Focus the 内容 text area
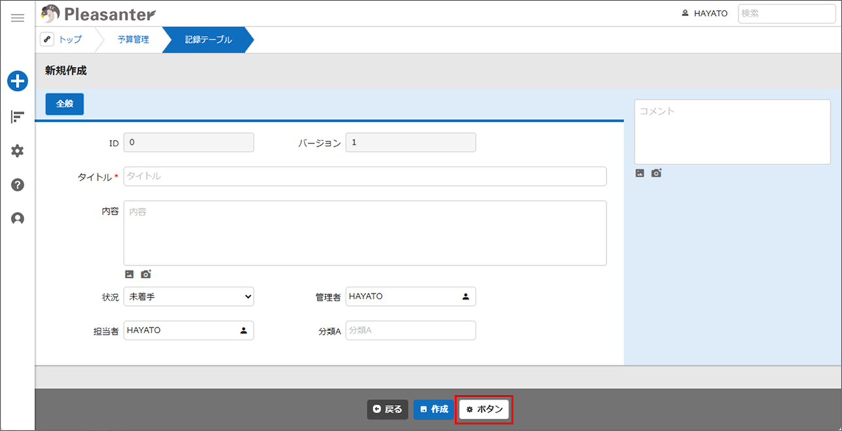Screen dimensions: 842x431 pos(364,233)
